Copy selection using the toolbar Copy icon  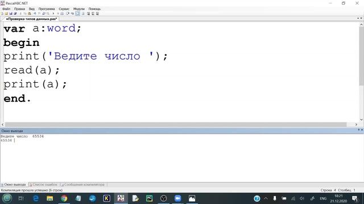coord(25,14)
